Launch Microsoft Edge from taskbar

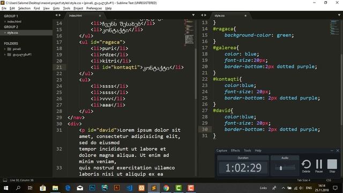pyautogui.click(x=68, y=188)
